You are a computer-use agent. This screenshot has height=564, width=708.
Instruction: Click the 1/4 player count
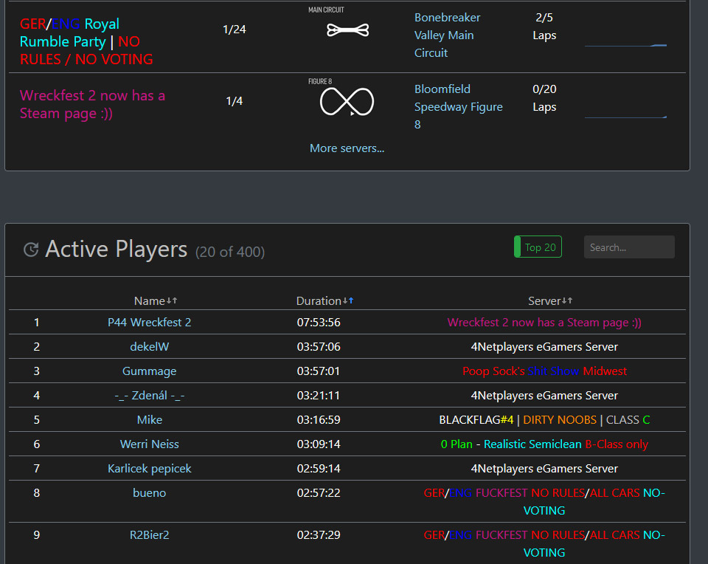(235, 101)
